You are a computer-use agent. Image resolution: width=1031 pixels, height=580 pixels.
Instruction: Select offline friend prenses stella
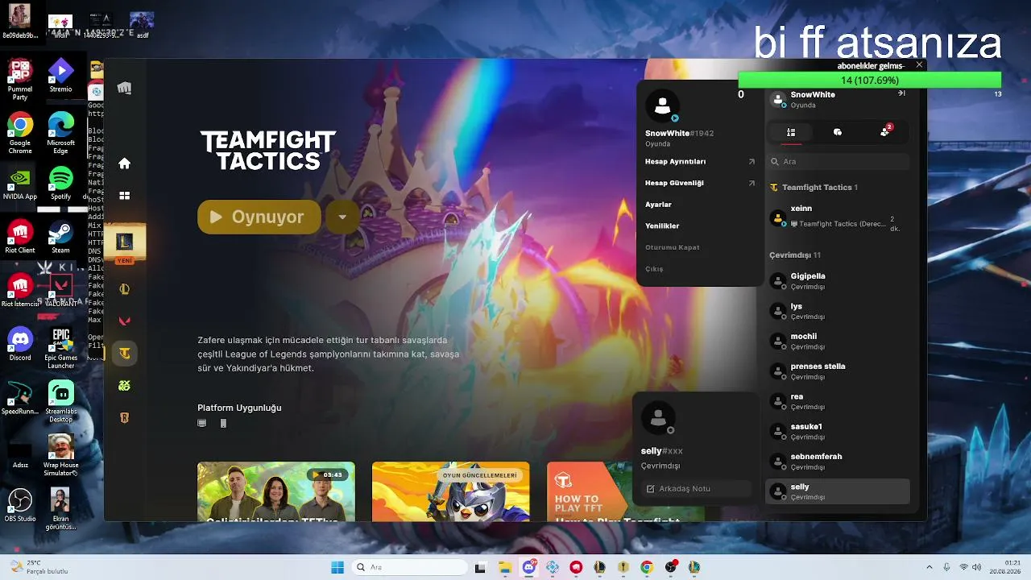(838, 371)
